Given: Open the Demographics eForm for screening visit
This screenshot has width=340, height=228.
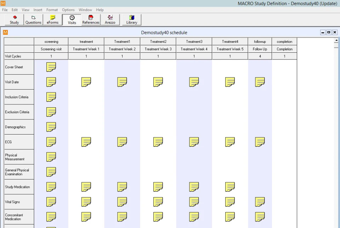Looking at the screenshot, I should point(51,127).
